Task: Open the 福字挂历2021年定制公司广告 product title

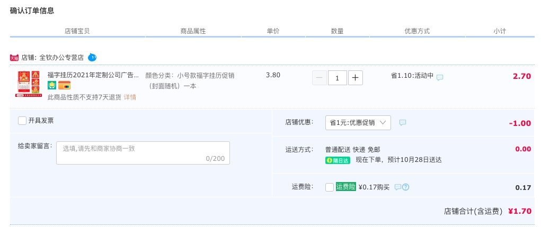Action: 93,75
